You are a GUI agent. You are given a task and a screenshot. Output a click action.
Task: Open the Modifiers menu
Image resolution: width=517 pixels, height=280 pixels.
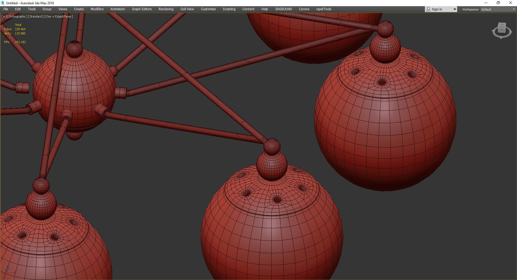[97, 9]
